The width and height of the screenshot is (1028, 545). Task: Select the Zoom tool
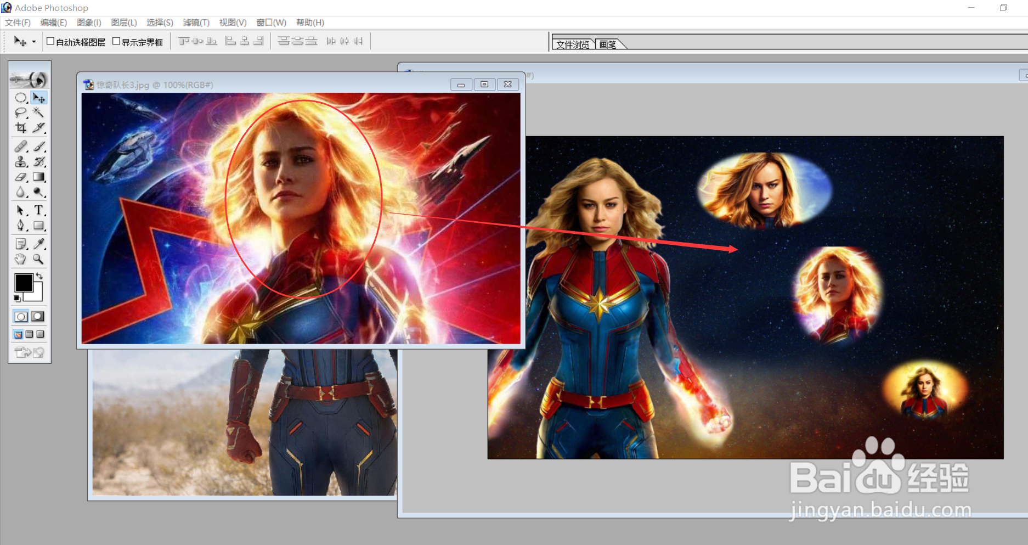(38, 259)
